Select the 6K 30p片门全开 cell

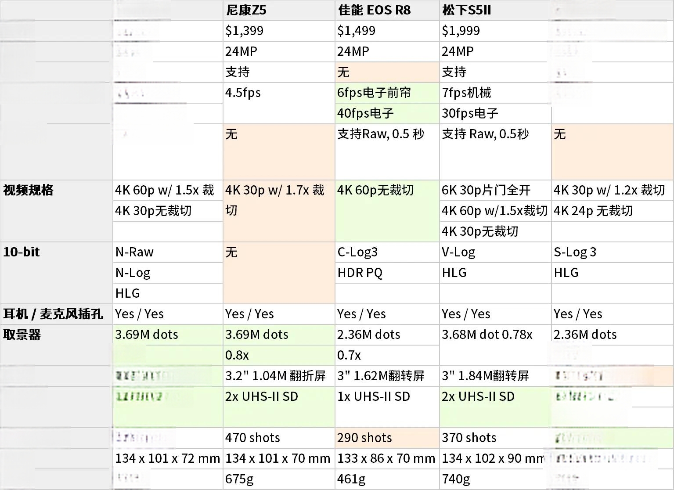click(495, 190)
